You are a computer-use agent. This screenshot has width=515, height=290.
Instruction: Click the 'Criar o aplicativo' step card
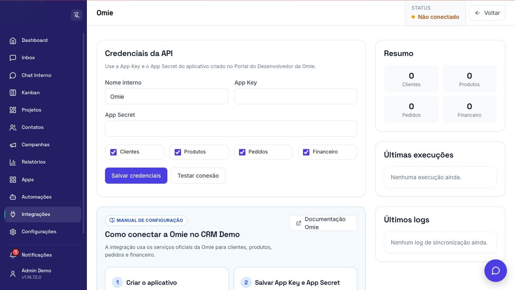[x=167, y=279]
